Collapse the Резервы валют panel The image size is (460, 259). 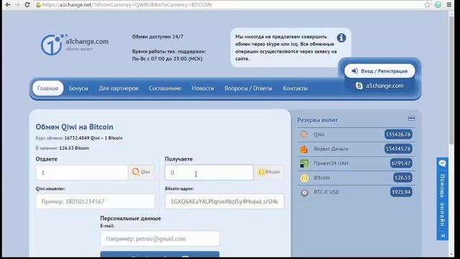411,119
